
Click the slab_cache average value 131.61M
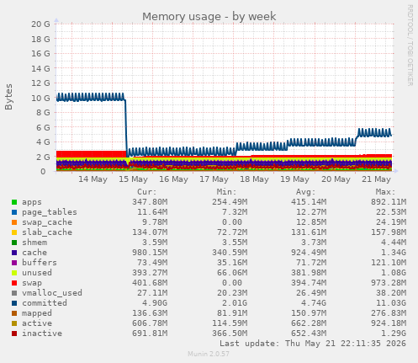click(309, 232)
